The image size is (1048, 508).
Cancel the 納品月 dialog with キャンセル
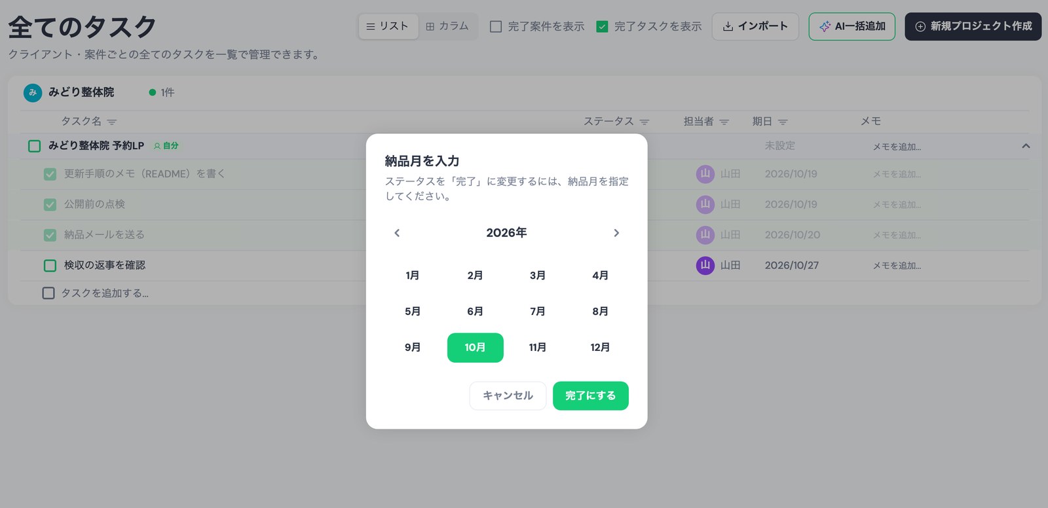click(508, 396)
